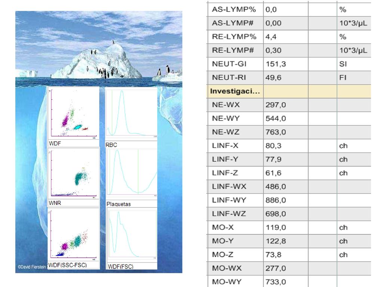The width and height of the screenshot is (383, 287).
Task: Select the NE-WZ row label
Action: (226, 132)
